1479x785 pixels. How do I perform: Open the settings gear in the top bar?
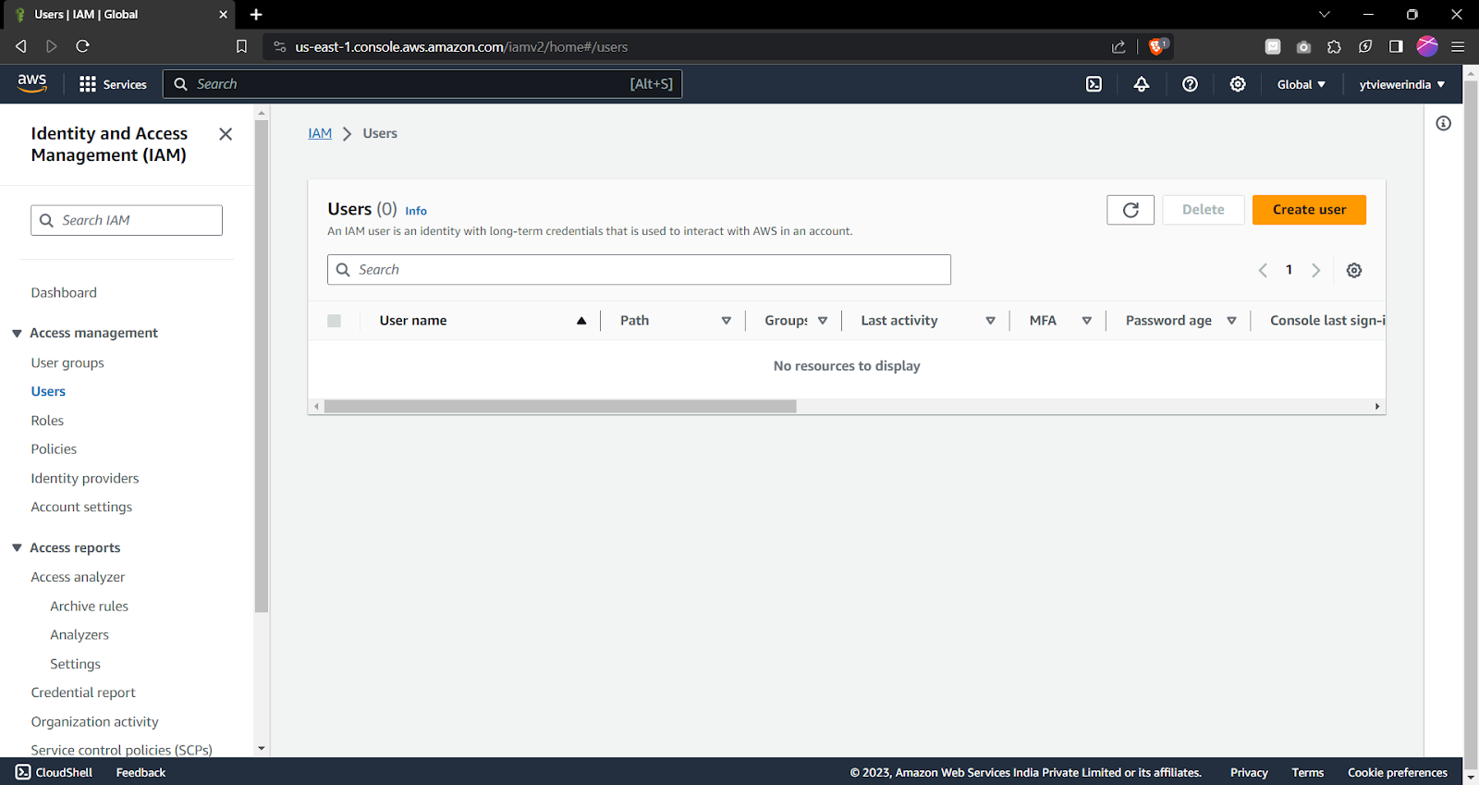coord(1238,84)
